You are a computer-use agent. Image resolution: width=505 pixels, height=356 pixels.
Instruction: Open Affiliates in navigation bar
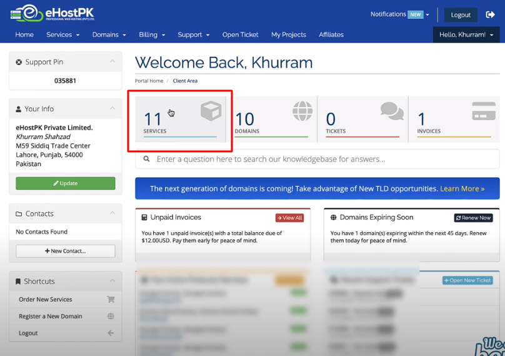coord(331,34)
